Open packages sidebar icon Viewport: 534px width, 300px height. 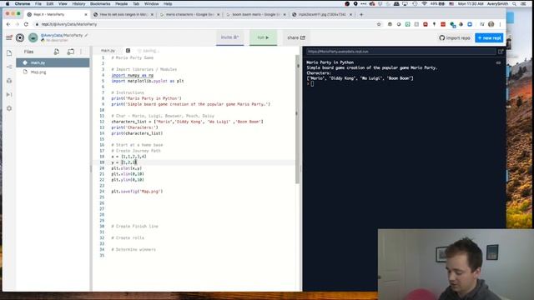[x=9, y=81]
